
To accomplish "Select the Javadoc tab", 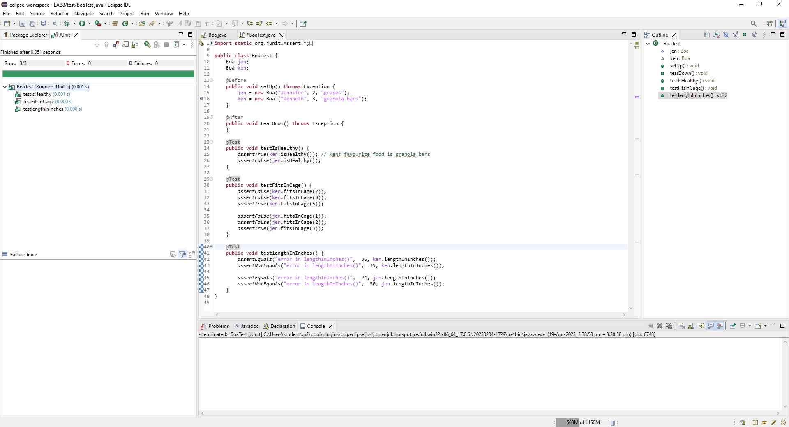I will pyautogui.click(x=249, y=326).
